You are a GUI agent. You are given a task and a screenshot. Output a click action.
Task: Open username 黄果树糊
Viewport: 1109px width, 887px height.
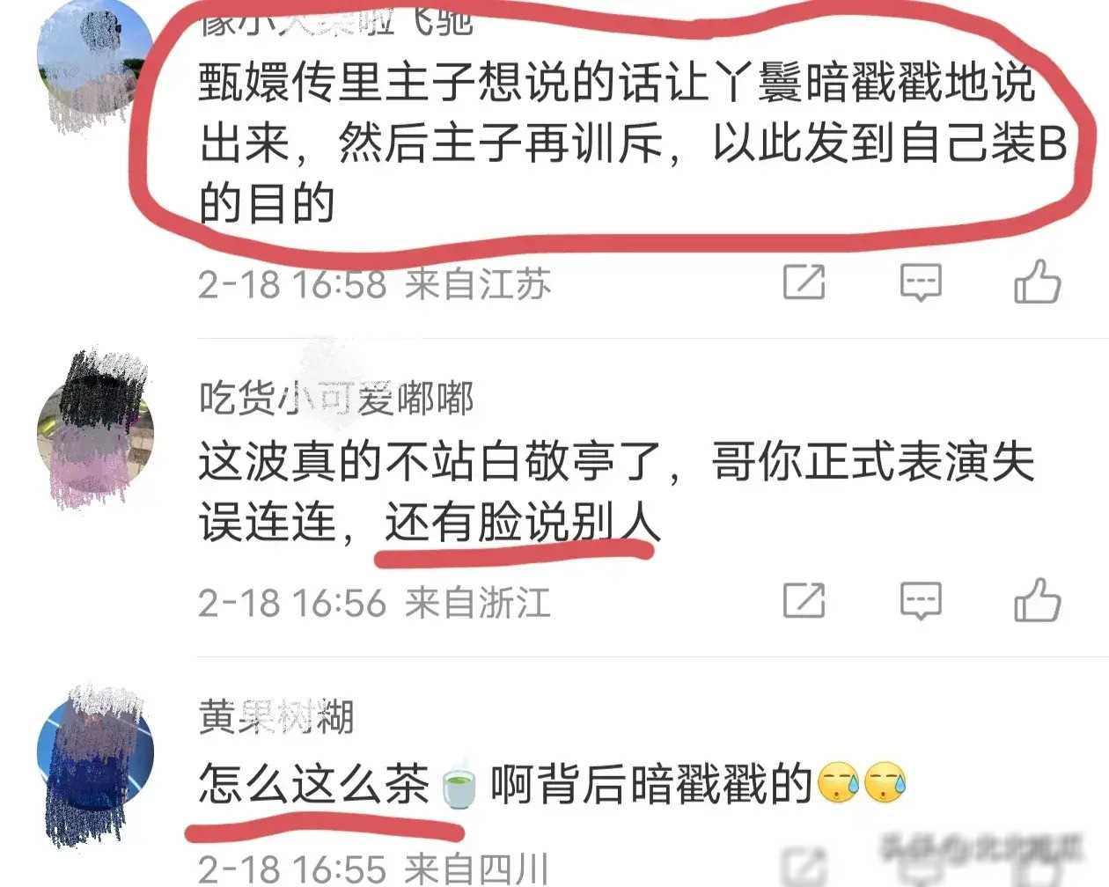[276, 717]
